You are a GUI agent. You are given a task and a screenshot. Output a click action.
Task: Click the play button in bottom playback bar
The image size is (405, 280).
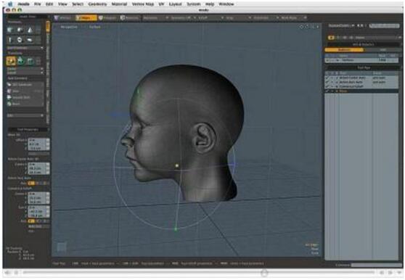[x=16, y=273]
